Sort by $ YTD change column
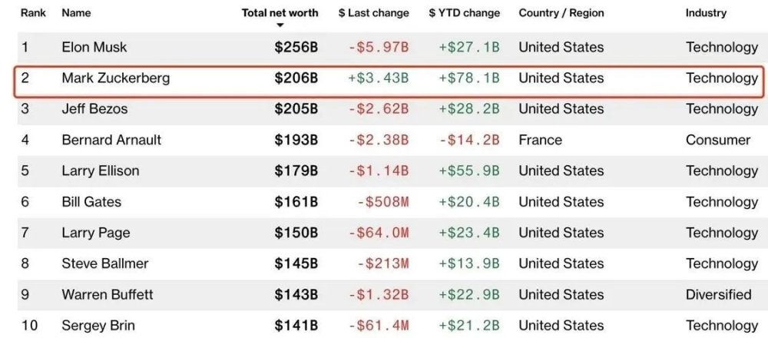 pyautogui.click(x=464, y=13)
